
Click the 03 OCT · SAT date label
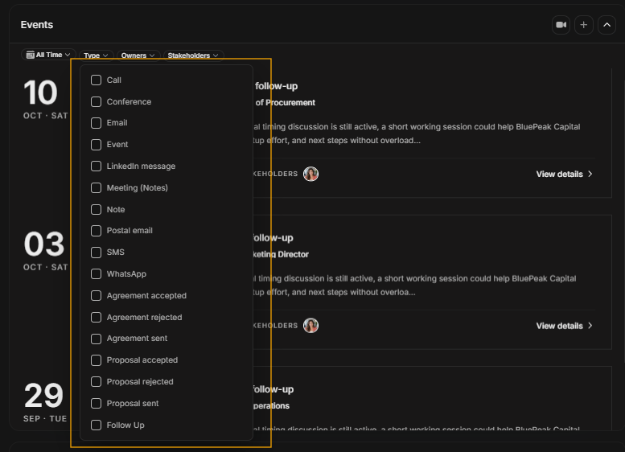click(45, 250)
